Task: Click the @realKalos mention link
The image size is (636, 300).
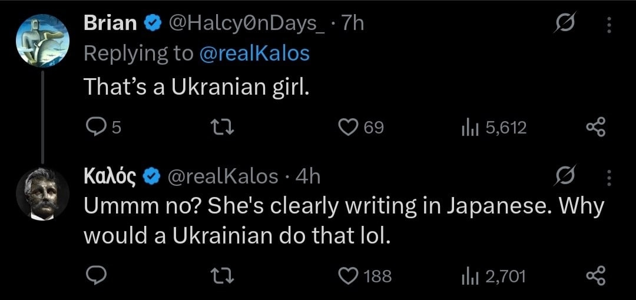Action: pos(254,54)
